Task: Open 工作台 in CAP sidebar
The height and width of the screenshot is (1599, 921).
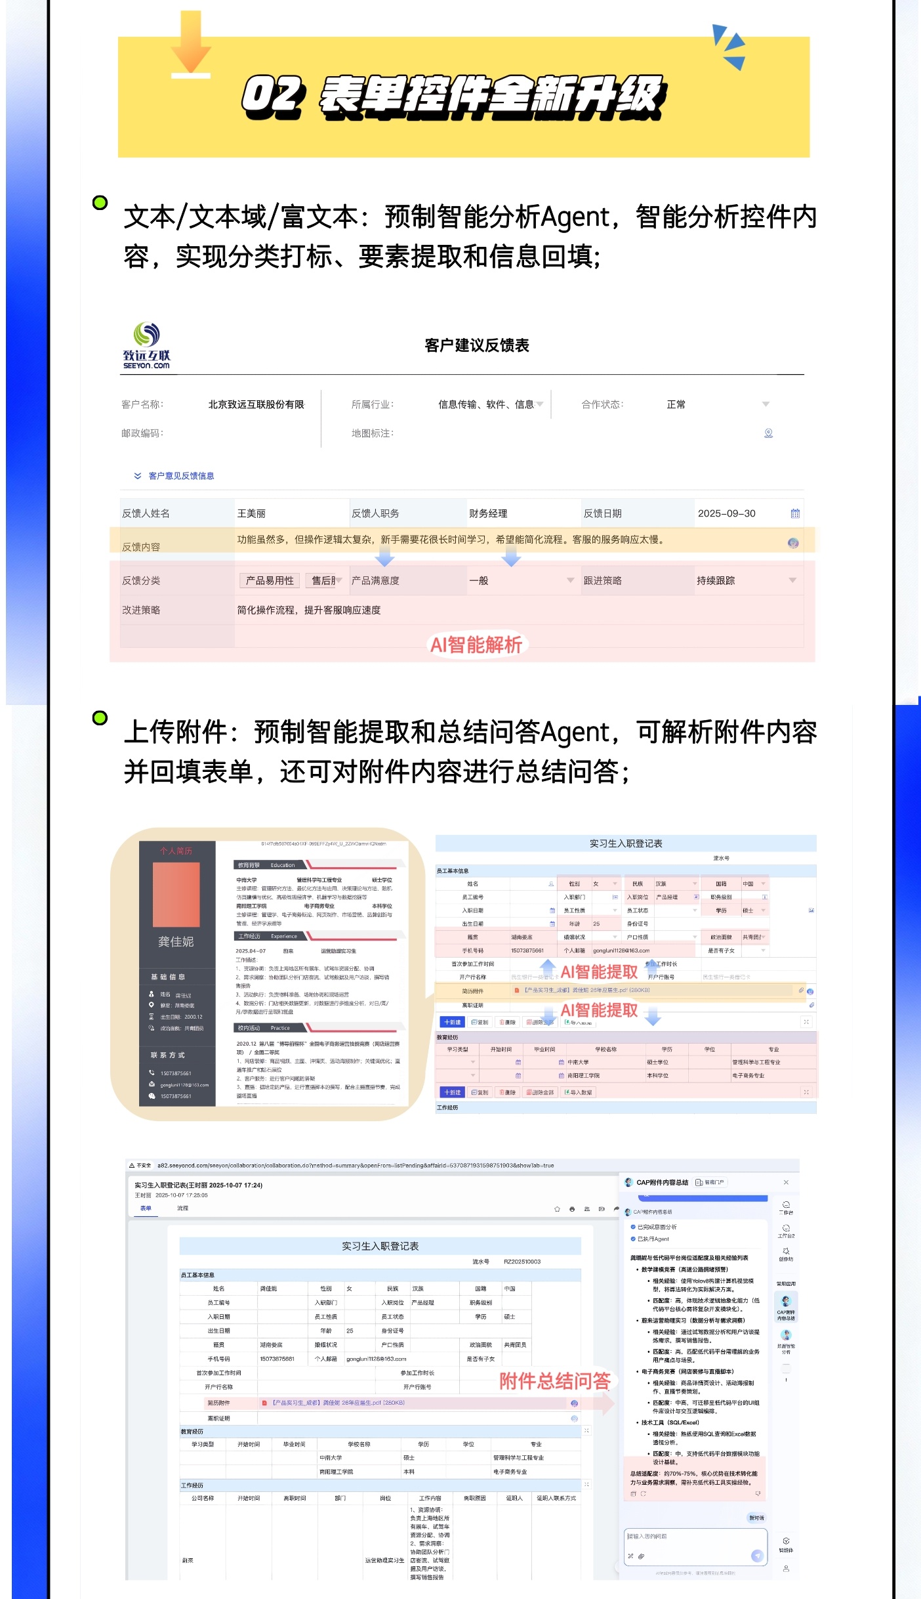Action: coord(786,1207)
